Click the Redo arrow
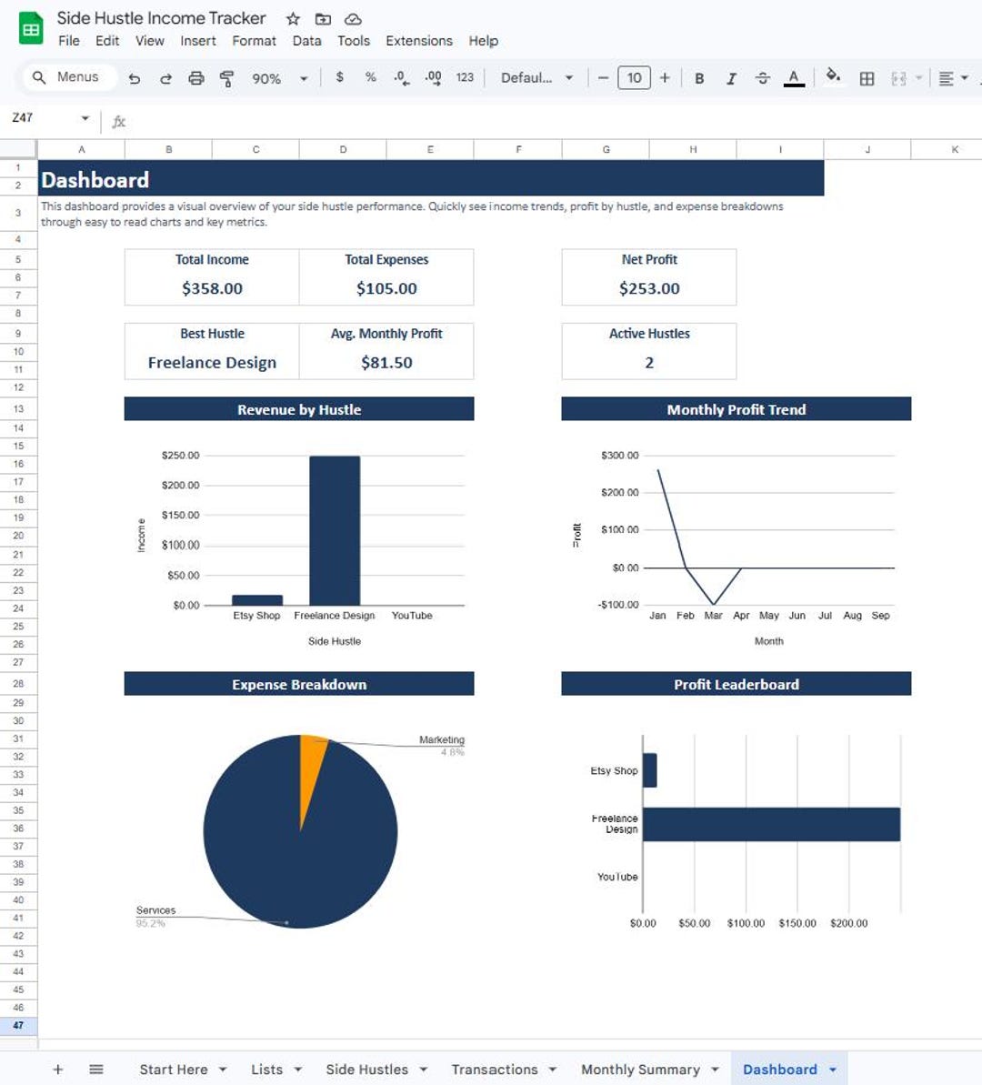This screenshot has height=1085, width=982. click(165, 78)
